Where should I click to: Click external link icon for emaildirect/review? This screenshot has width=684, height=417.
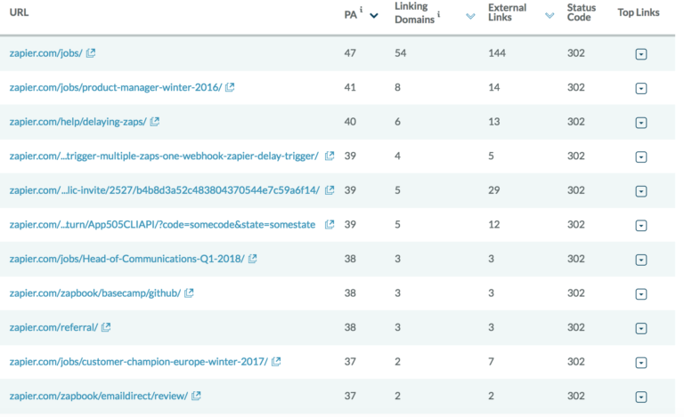coord(196,397)
